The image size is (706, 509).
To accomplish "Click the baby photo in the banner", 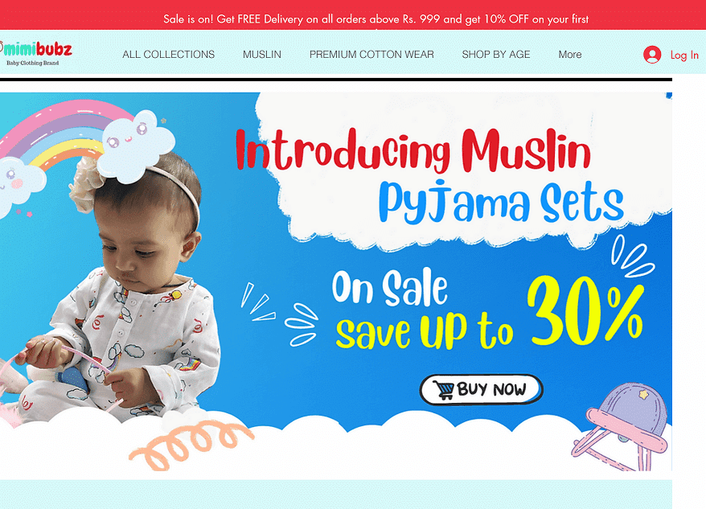I will [x=117, y=289].
